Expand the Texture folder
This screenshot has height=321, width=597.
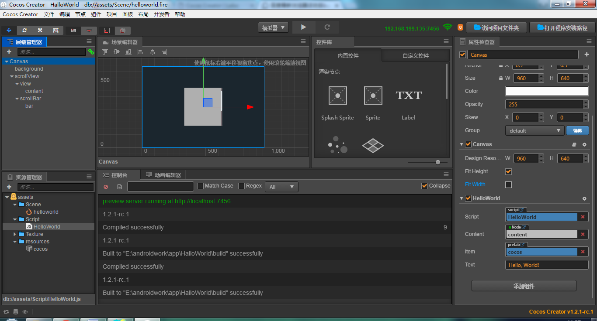tap(15, 234)
